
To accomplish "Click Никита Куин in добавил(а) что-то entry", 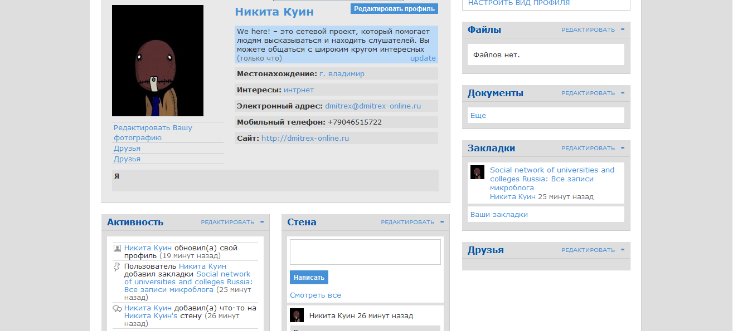I will (x=148, y=308).
